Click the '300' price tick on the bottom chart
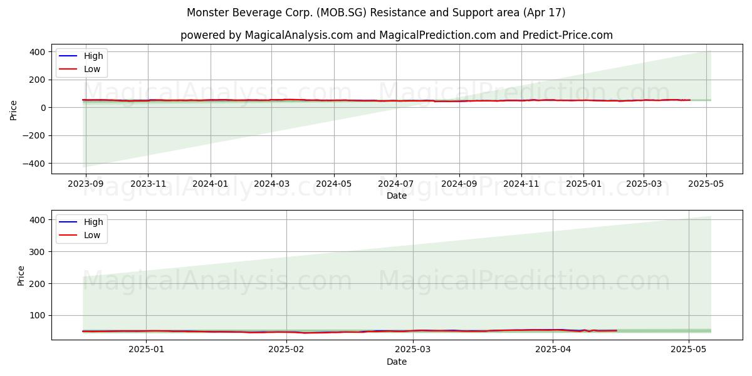The height and width of the screenshot is (376, 752). 39,252
